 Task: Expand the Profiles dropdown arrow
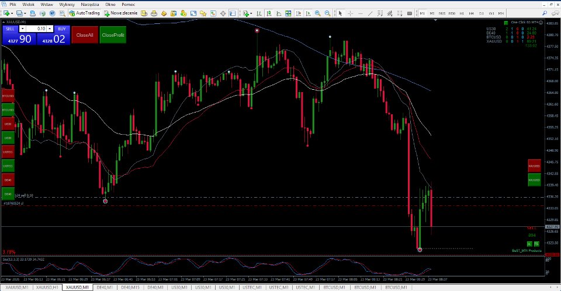[25, 13]
